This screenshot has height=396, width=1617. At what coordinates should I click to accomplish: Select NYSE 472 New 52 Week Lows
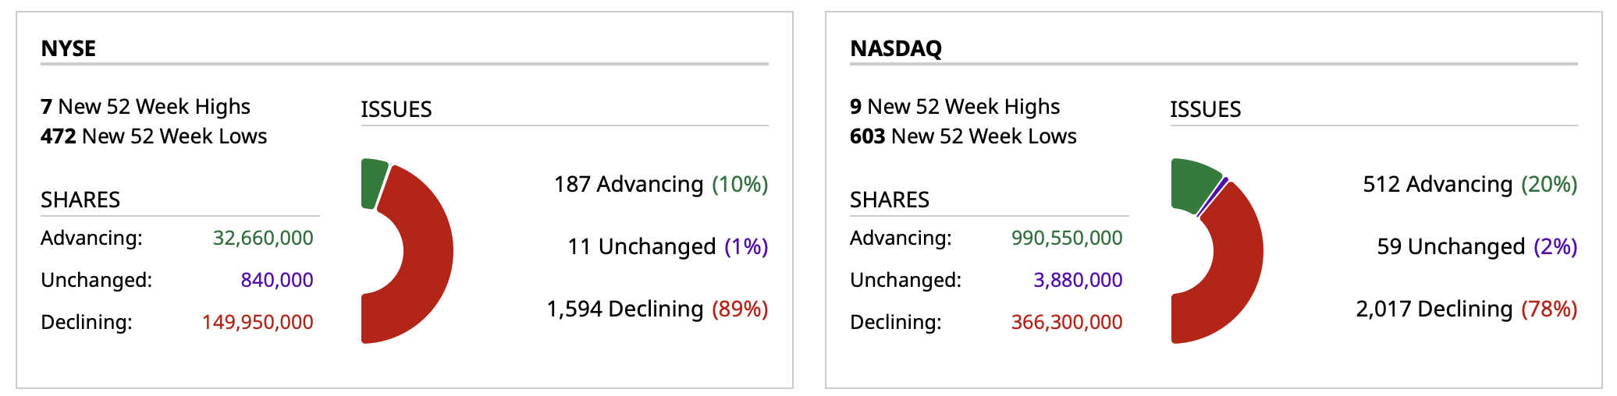tap(154, 136)
